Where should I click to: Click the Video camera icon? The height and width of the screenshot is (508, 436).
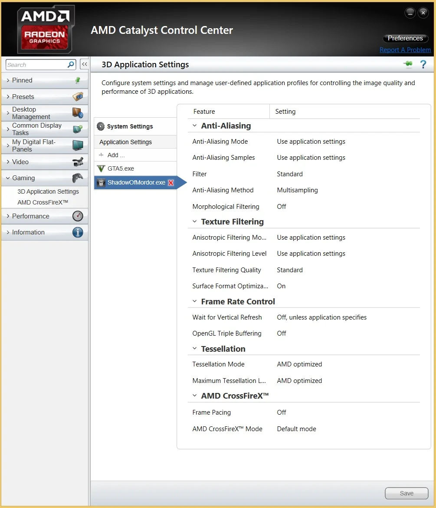point(78,162)
